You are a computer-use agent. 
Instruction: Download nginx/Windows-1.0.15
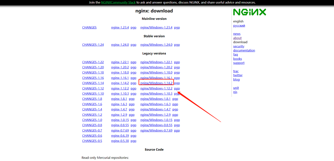click(x=156, y=120)
